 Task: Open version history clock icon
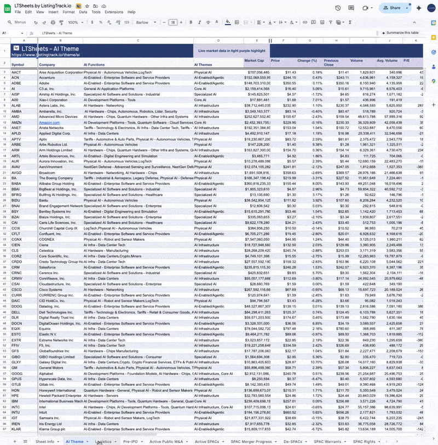coord(338,8)
